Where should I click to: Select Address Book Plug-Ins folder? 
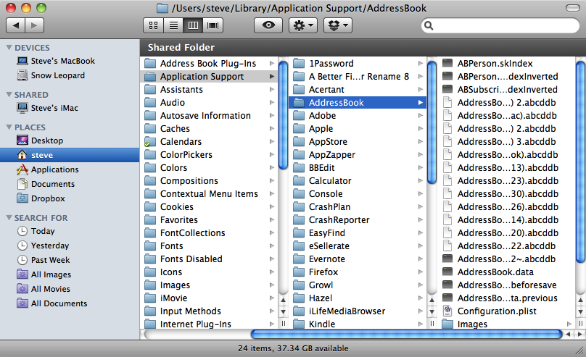210,64
